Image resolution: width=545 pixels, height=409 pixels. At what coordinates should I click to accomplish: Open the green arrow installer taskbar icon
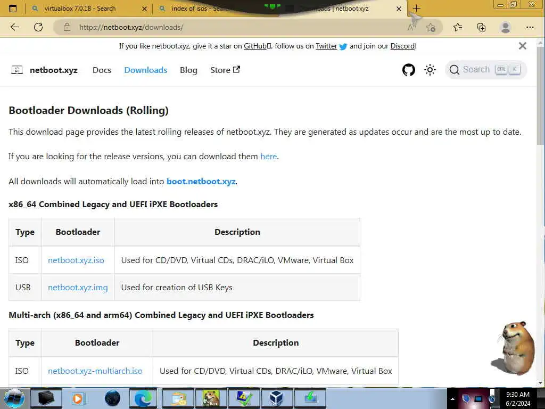[310, 398]
